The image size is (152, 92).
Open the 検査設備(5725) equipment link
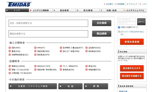(94, 70)
